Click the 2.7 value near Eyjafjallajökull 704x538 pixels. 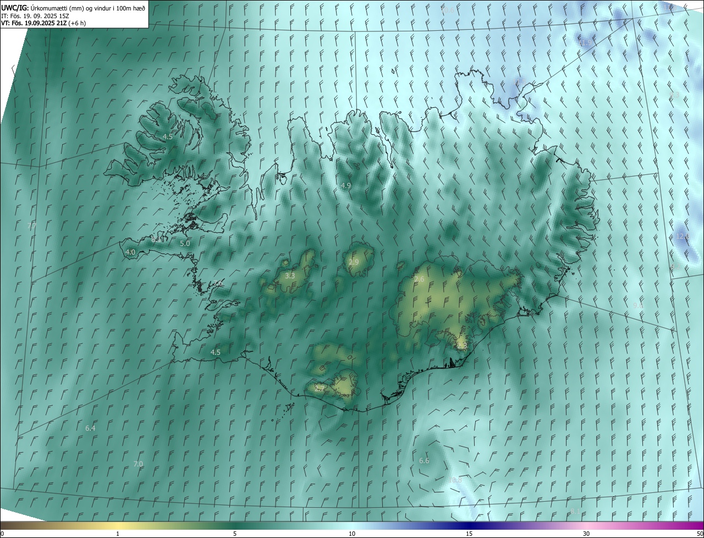pos(320,388)
